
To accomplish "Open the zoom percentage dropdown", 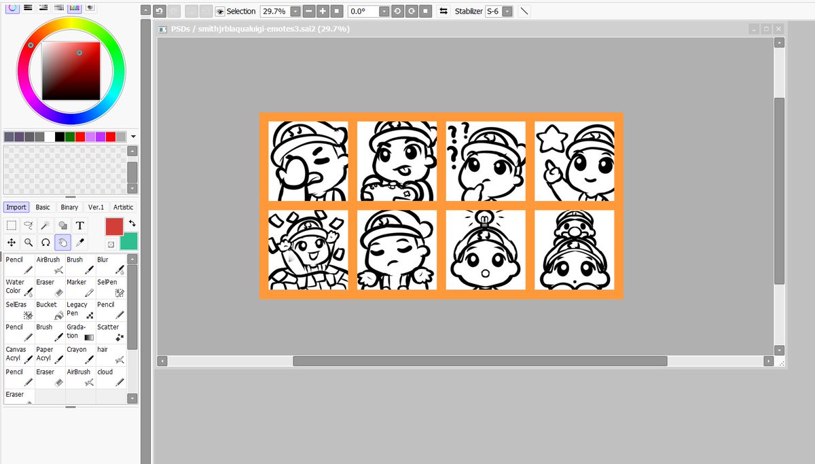I will point(295,11).
